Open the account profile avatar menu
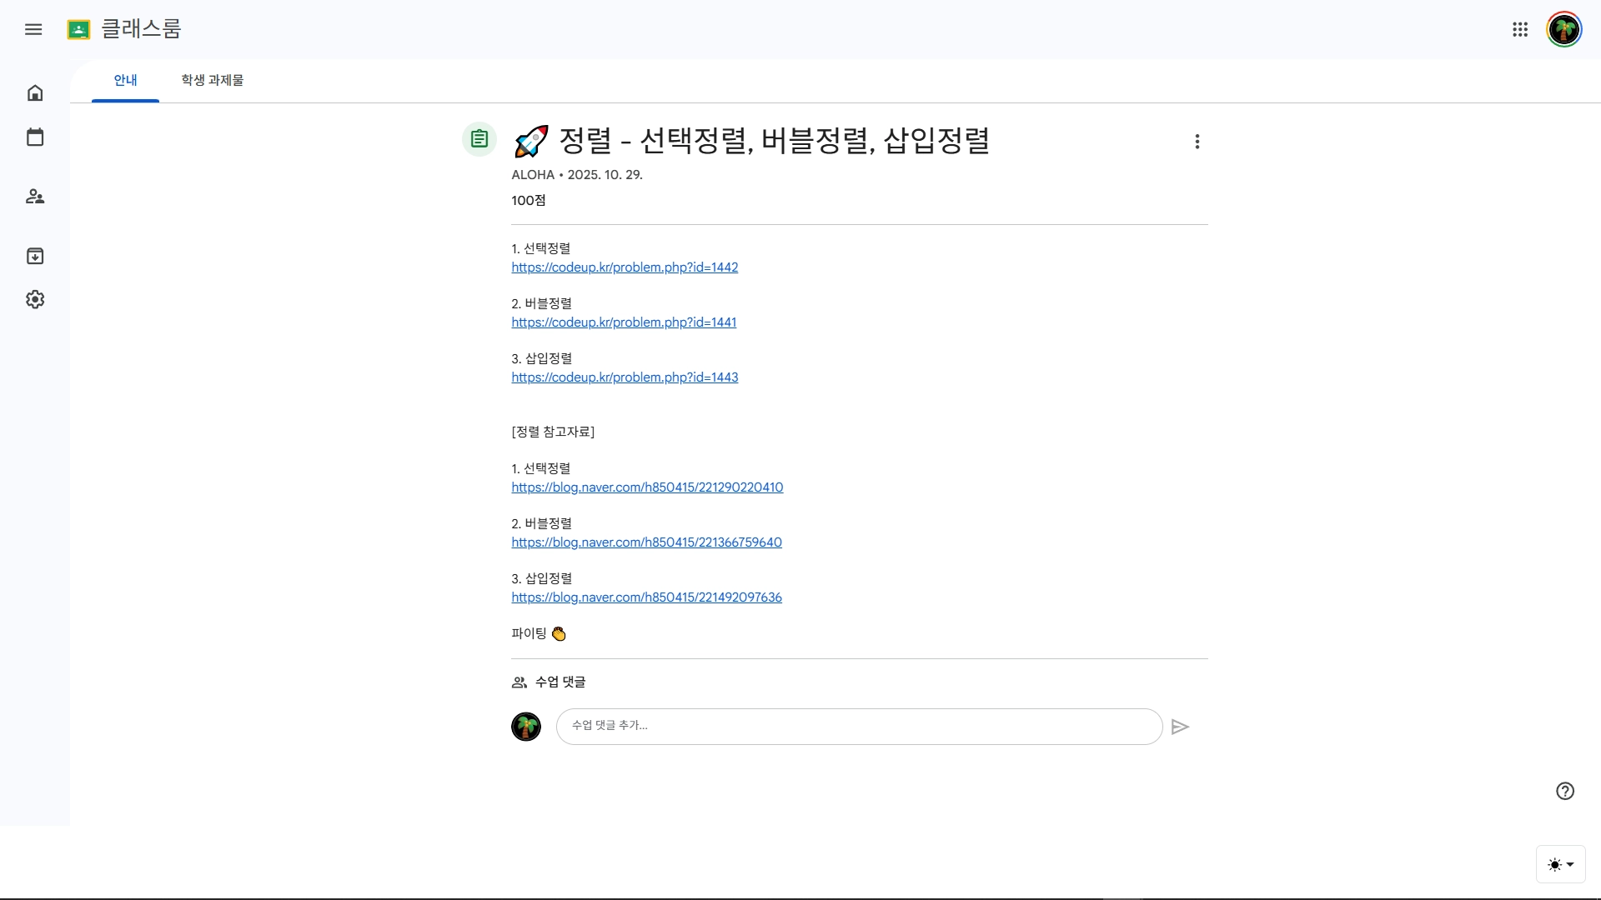This screenshot has height=900, width=1601. click(x=1564, y=29)
